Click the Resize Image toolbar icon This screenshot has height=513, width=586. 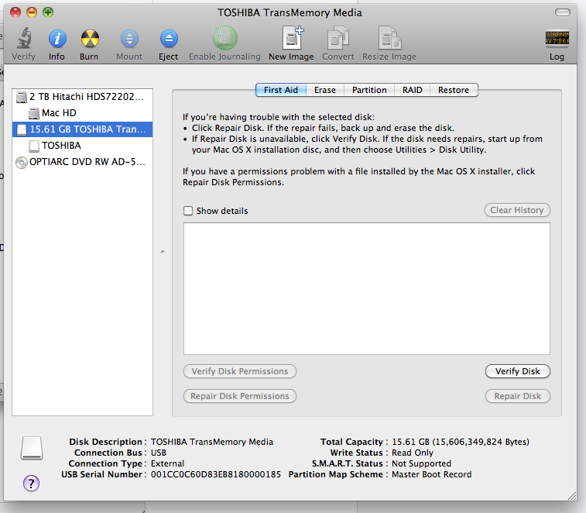(x=389, y=38)
